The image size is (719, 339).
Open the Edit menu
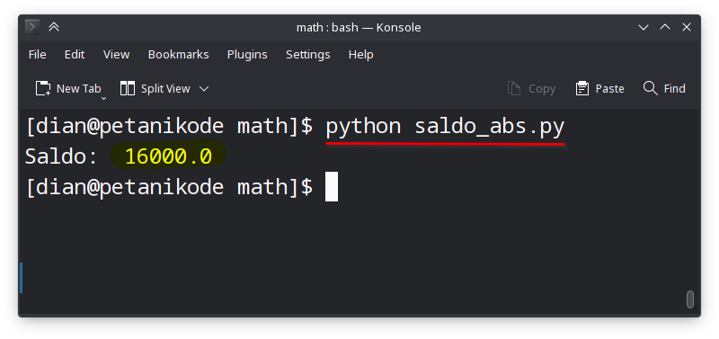[x=75, y=55]
